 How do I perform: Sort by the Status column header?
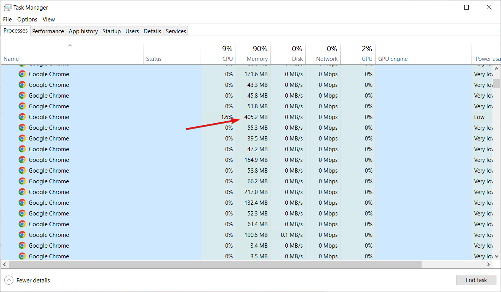click(x=172, y=54)
